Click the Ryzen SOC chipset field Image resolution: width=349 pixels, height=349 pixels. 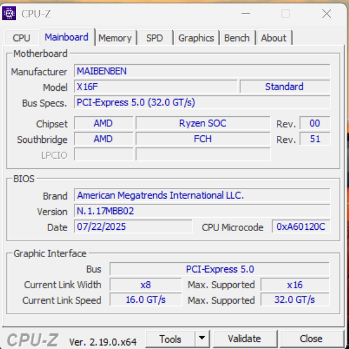[x=203, y=123]
